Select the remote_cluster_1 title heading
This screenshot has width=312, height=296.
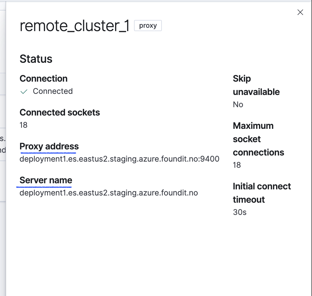[x=75, y=26]
